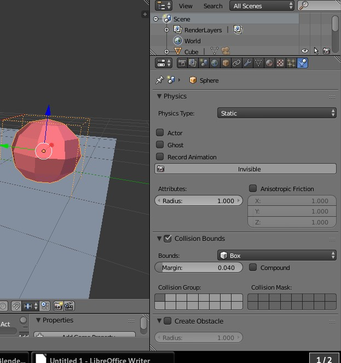
Task: Open the Modifiers tab wrench icon
Action: pos(247,63)
